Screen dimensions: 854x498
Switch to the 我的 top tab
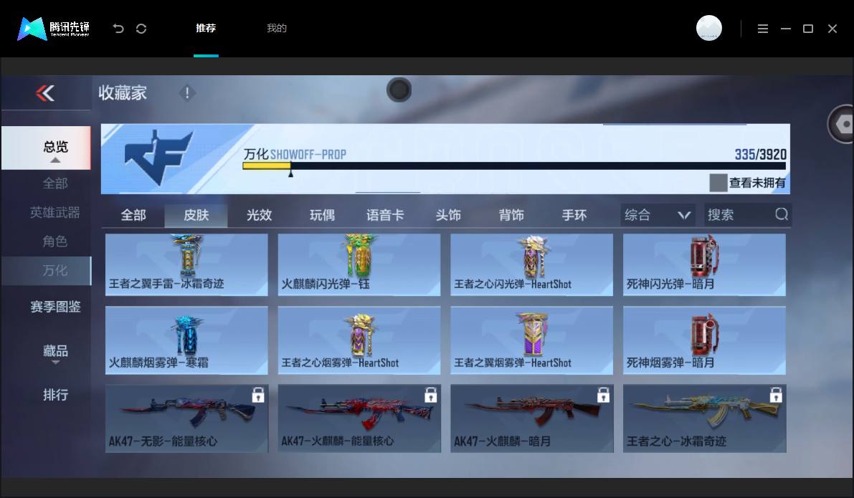click(x=277, y=28)
